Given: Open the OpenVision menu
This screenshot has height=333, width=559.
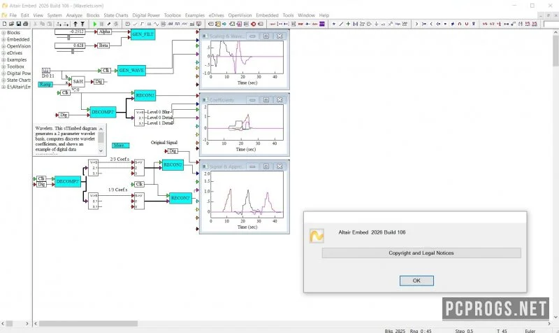Looking at the screenshot, I should [240, 15].
